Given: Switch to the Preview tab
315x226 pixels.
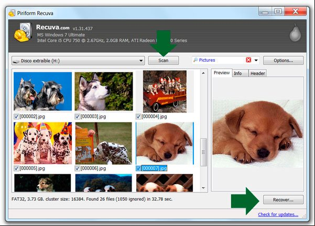Looking at the screenshot, I should point(222,73).
